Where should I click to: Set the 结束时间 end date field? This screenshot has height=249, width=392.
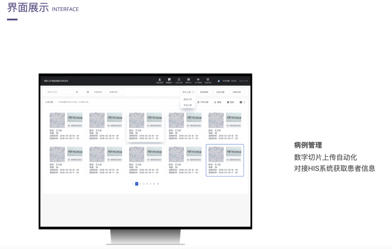(x=113, y=92)
